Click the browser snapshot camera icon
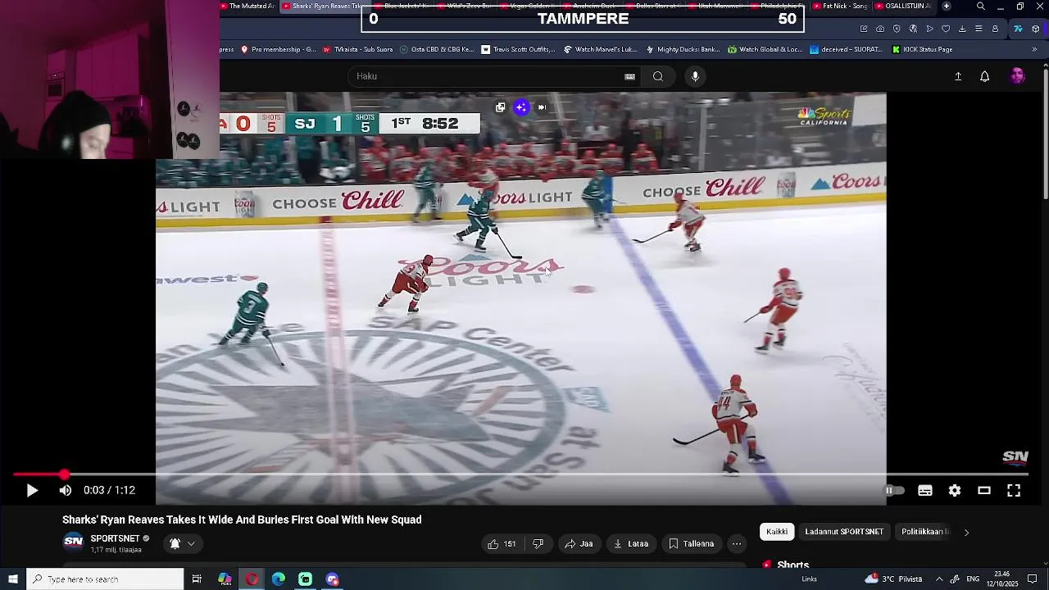1049x590 pixels. click(880, 29)
